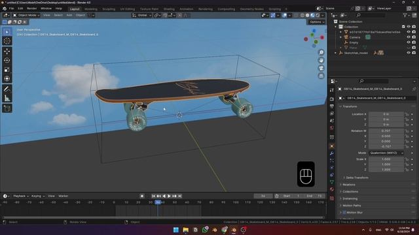This screenshot has width=419, height=235.
Task: Switch to the Shading workspace tab
Action: coord(169,9)
